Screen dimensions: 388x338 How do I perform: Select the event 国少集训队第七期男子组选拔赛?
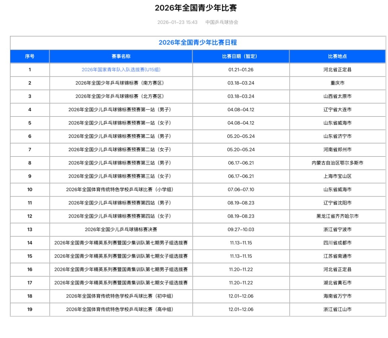click(x=121, y=243)
